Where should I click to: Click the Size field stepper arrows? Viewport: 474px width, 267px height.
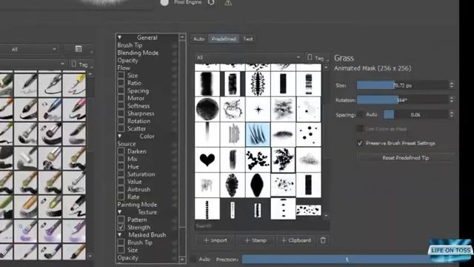tap(452, 85)
